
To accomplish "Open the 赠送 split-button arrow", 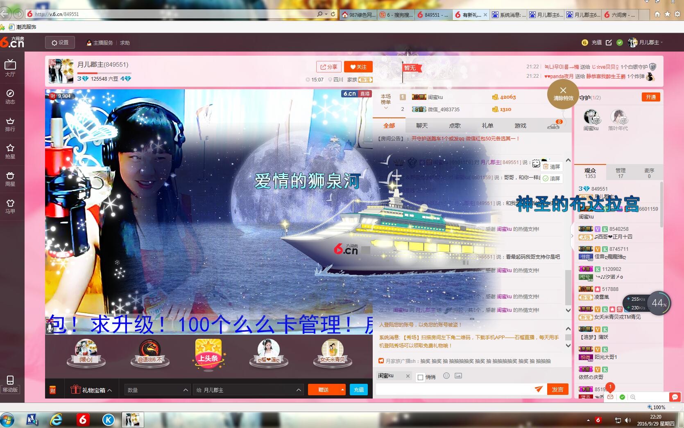I will click(342, 390).
